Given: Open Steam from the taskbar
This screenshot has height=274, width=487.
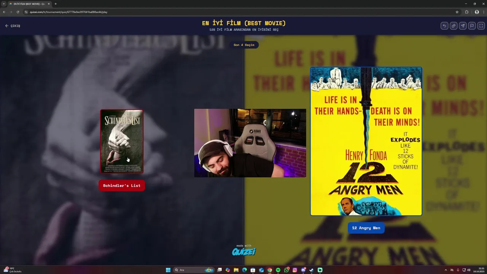Looking at the screenshot, I should tap(312, 270).
